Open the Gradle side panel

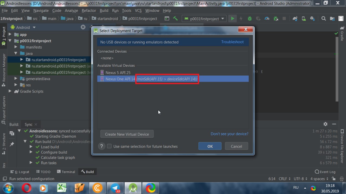342,33
